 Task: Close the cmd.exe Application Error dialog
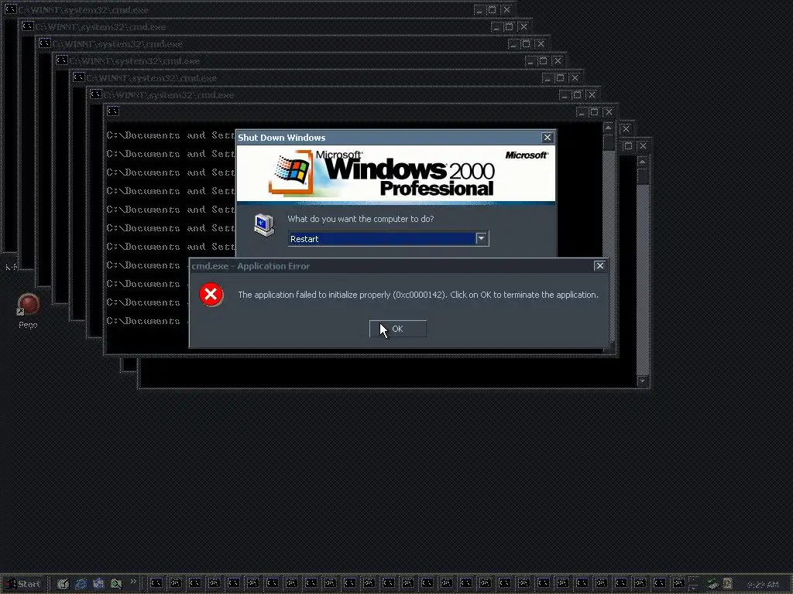point(600,266)
